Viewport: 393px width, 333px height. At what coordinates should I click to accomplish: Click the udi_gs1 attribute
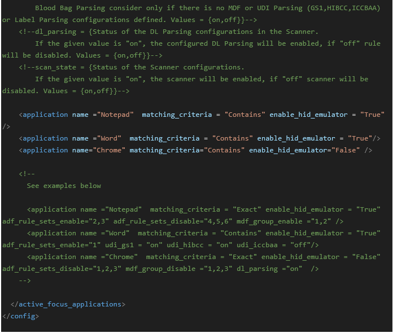point(134,245)
